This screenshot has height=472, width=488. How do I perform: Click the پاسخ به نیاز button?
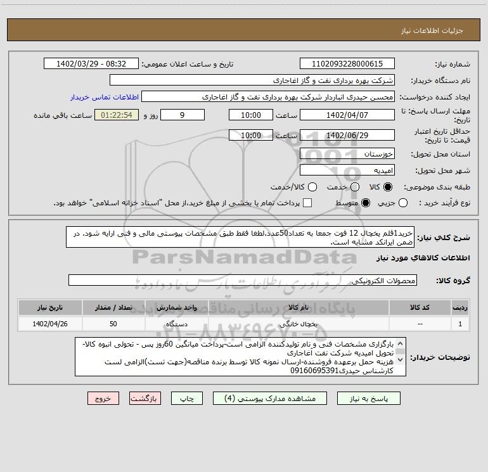[x=369, y=399]
